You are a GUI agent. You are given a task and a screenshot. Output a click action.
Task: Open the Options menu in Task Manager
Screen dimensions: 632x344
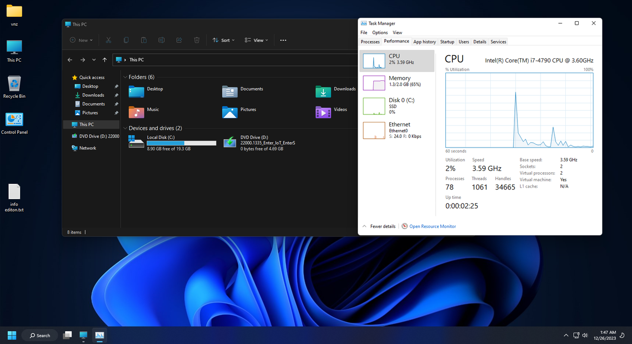(x=380, y=33)
